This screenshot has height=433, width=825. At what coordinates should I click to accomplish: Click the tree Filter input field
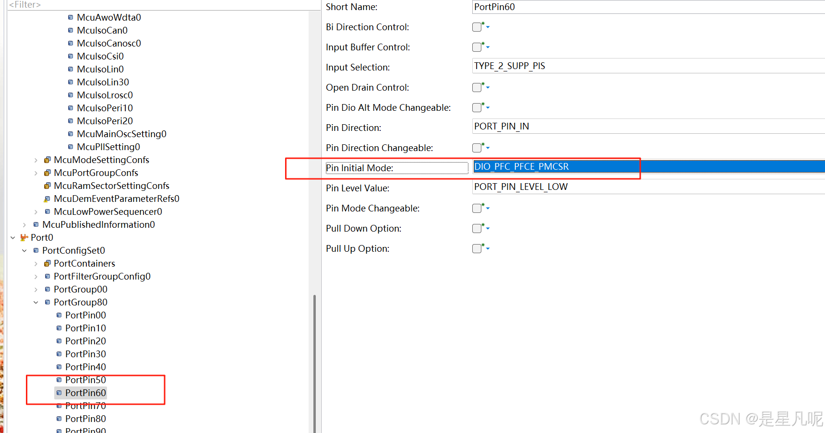[x=163, y=5]
